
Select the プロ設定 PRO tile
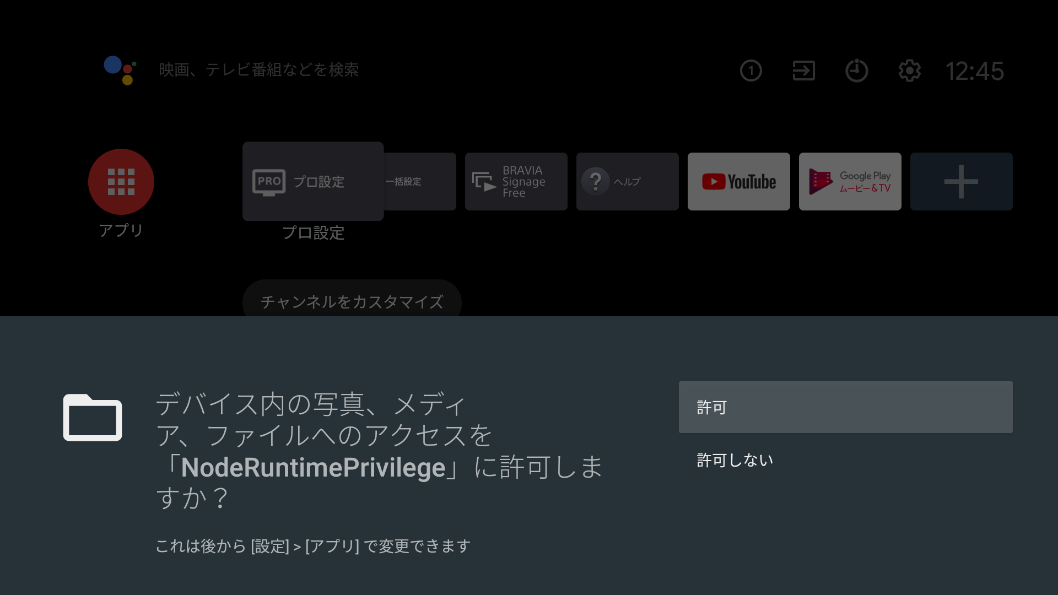(313, 181)
